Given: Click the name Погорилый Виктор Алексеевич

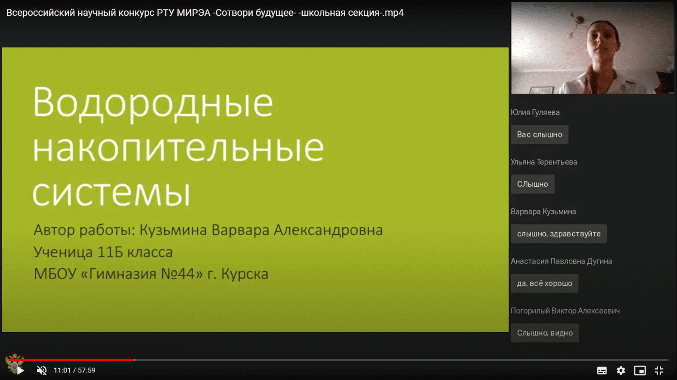Looking at the screenshot, I should [565, 311].
